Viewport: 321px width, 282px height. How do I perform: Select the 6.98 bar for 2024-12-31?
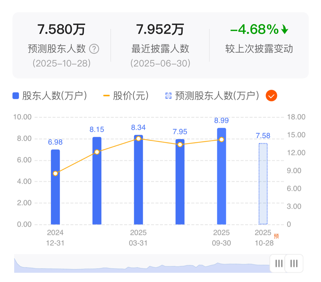(x=55, y=187)
